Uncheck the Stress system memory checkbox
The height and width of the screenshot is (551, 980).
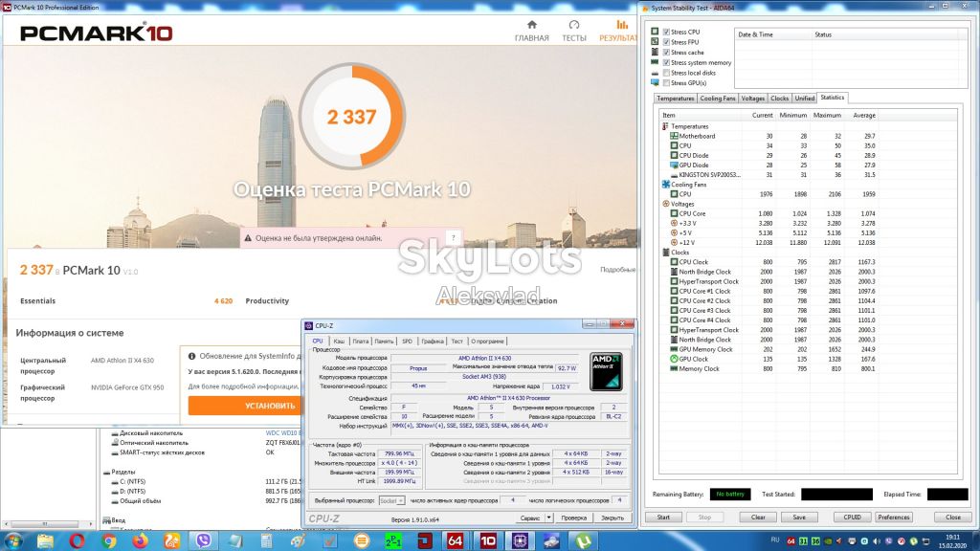666,62
